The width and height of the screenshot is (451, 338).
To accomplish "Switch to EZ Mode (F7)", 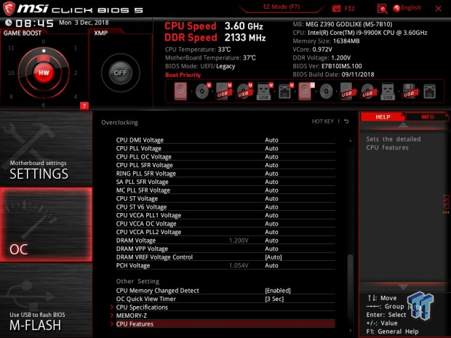I will tap(282, 7).
